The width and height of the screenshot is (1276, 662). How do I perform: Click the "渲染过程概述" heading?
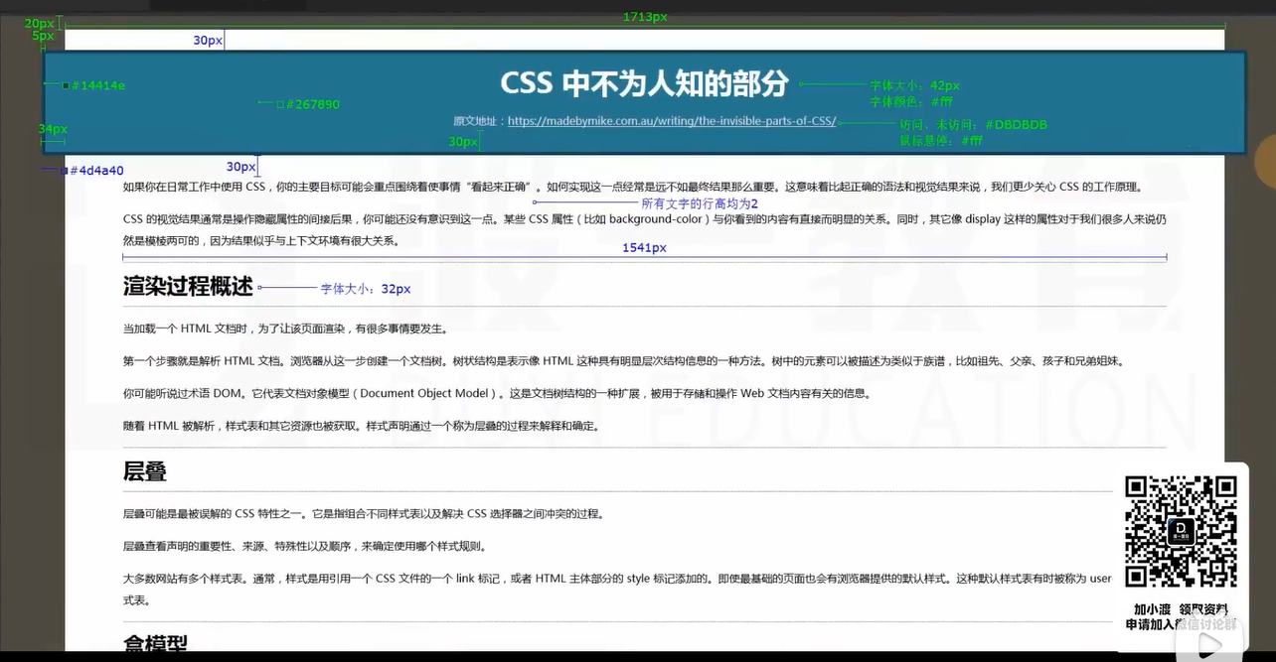pos(188,287)
